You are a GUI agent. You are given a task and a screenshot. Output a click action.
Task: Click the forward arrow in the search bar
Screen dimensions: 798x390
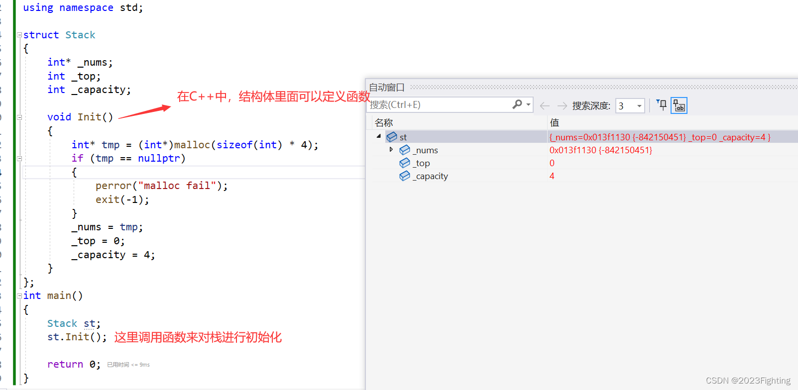click(x=562, y=105)
